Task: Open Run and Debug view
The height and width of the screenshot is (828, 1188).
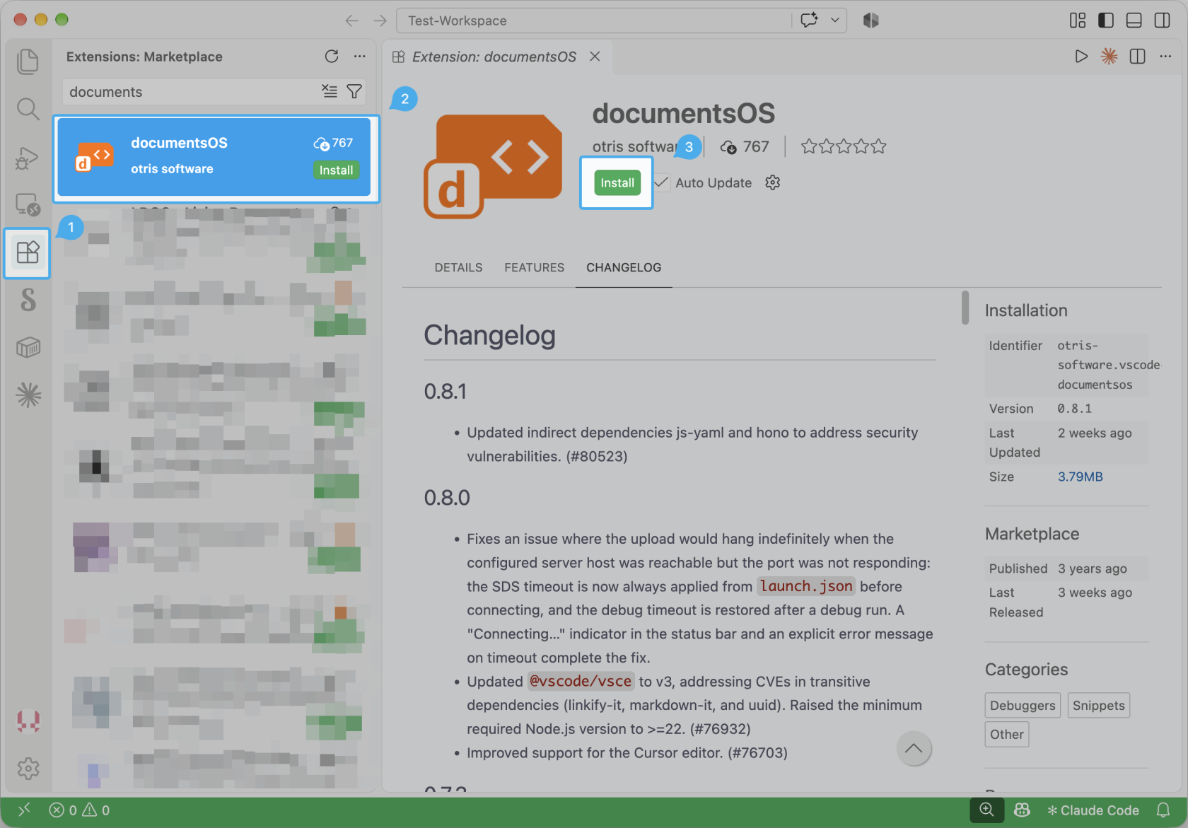Action: click(28, 158)
